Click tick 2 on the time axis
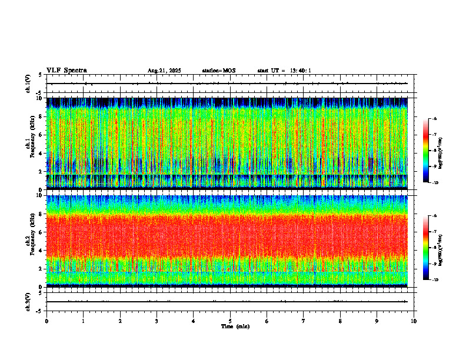This screenshot has height=360, width=466. [120, 321]
